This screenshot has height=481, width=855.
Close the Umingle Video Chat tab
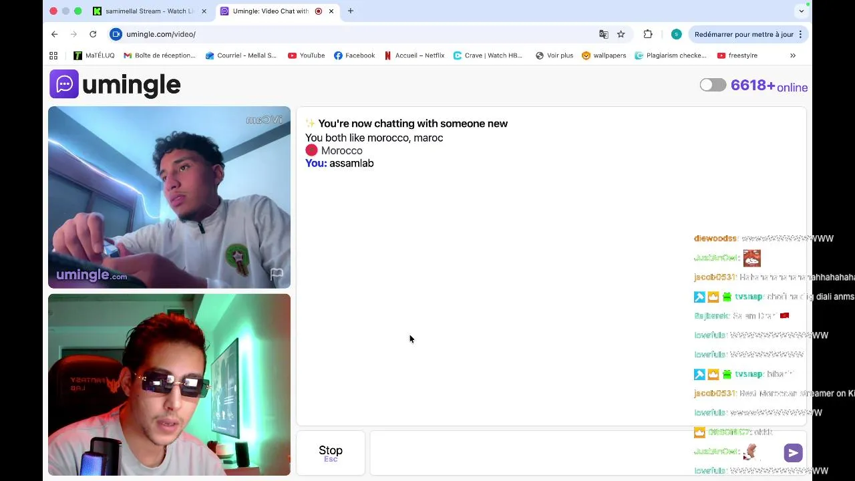[331, 11]
